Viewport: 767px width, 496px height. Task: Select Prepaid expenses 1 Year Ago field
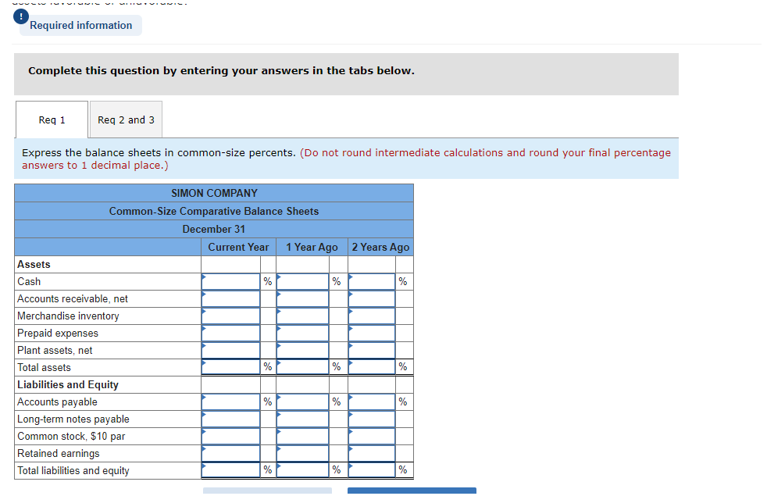pyautogui.click(x=303, y=333)
